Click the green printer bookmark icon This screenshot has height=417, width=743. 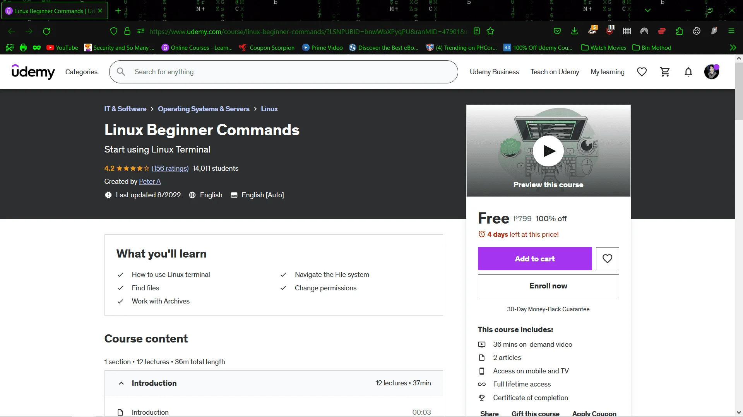point(23,47)
